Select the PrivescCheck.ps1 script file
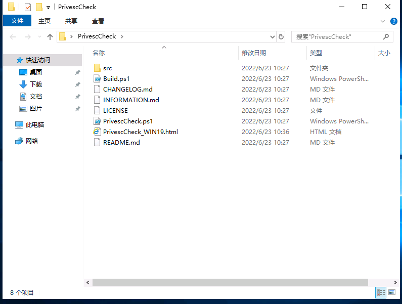 click(x=127, y=121)
